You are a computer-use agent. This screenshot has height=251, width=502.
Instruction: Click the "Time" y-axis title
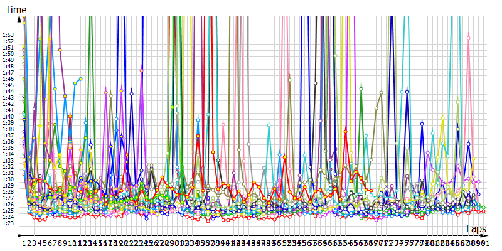tap(16, 9)
